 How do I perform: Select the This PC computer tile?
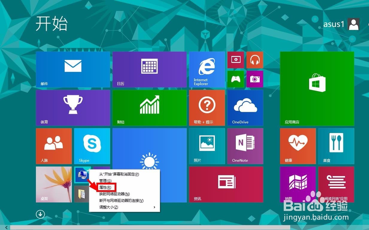[x=82, y=175]
